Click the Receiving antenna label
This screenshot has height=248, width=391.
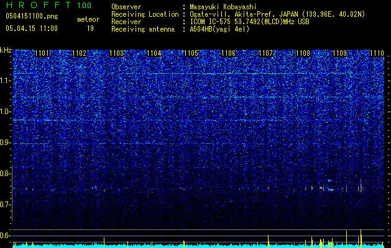pos(143,29)
